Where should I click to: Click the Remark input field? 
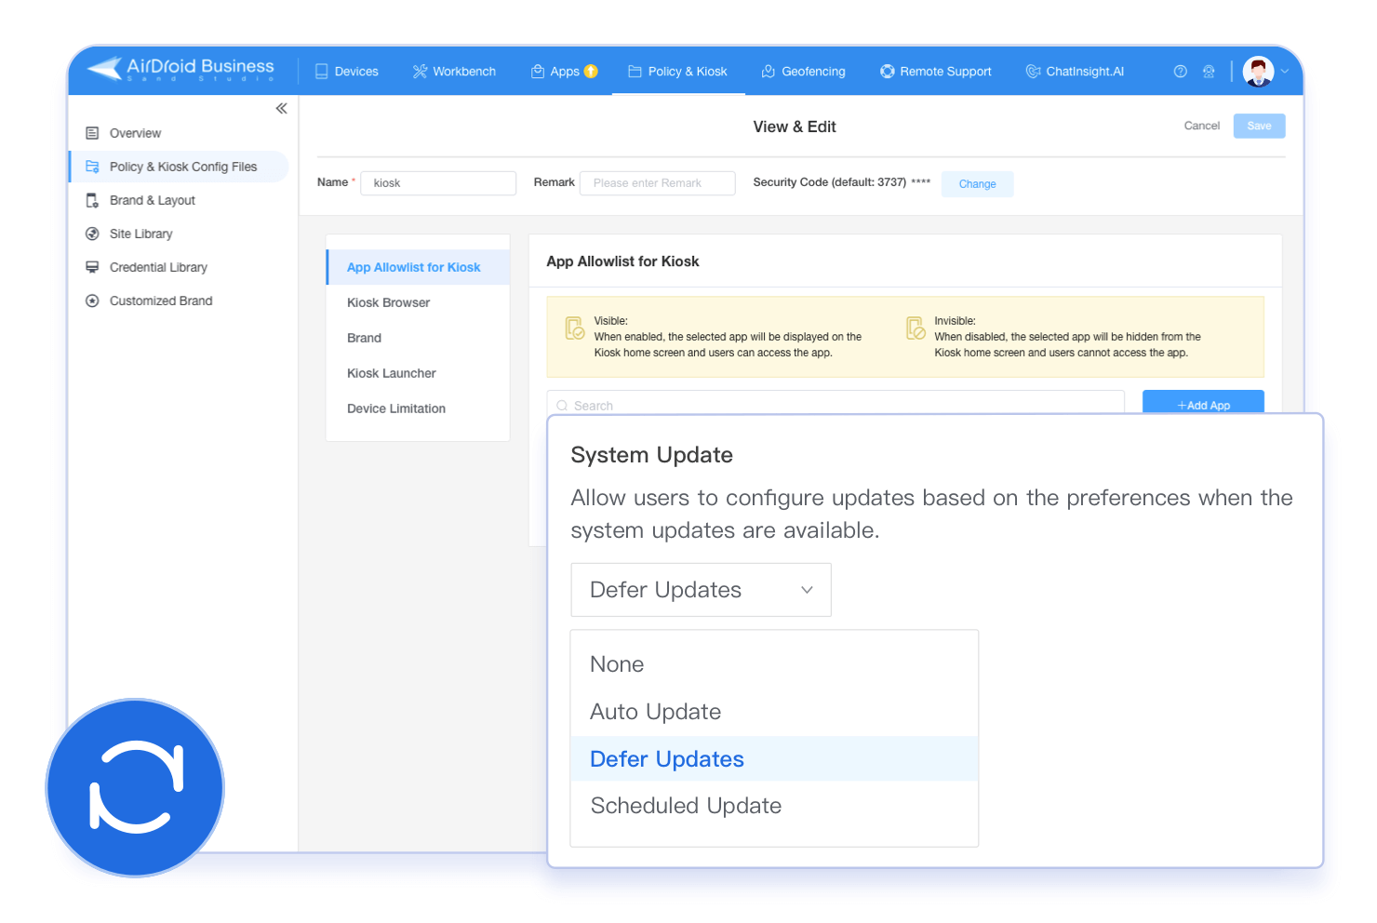pyautogui.click(x=657, y=182)
